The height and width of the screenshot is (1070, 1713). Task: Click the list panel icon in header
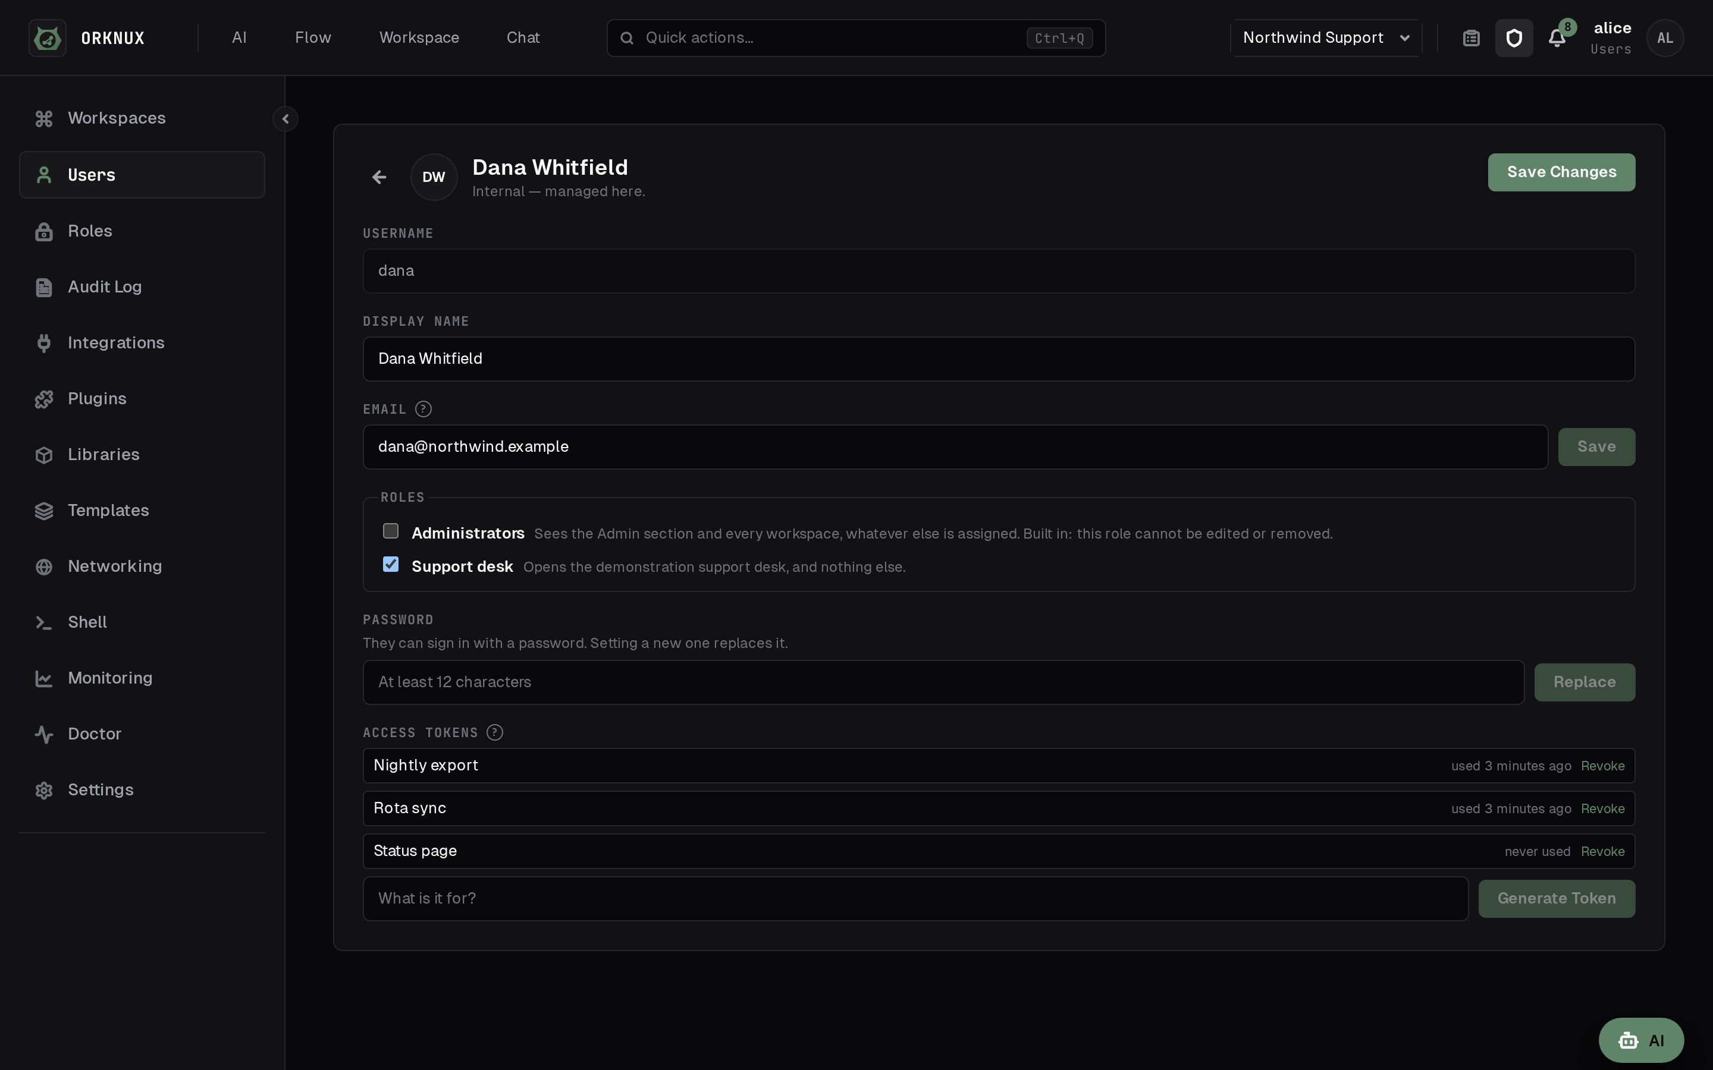point(1472,37)
